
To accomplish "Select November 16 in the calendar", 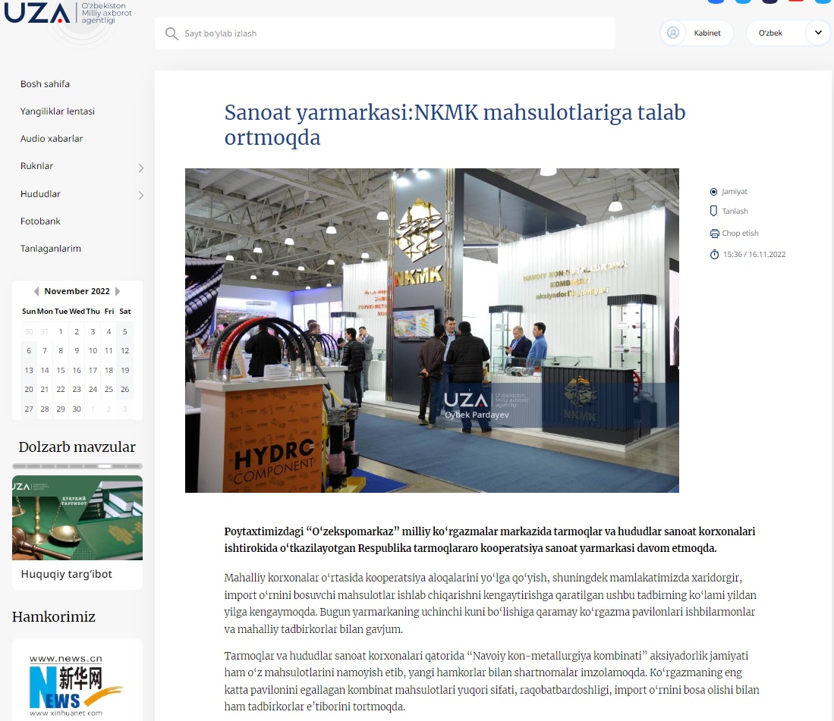I will [77, 371].
